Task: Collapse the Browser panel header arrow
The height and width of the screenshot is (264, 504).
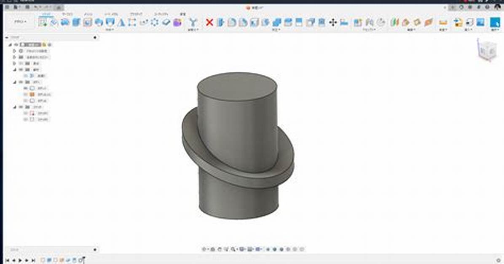Action: 7,37
